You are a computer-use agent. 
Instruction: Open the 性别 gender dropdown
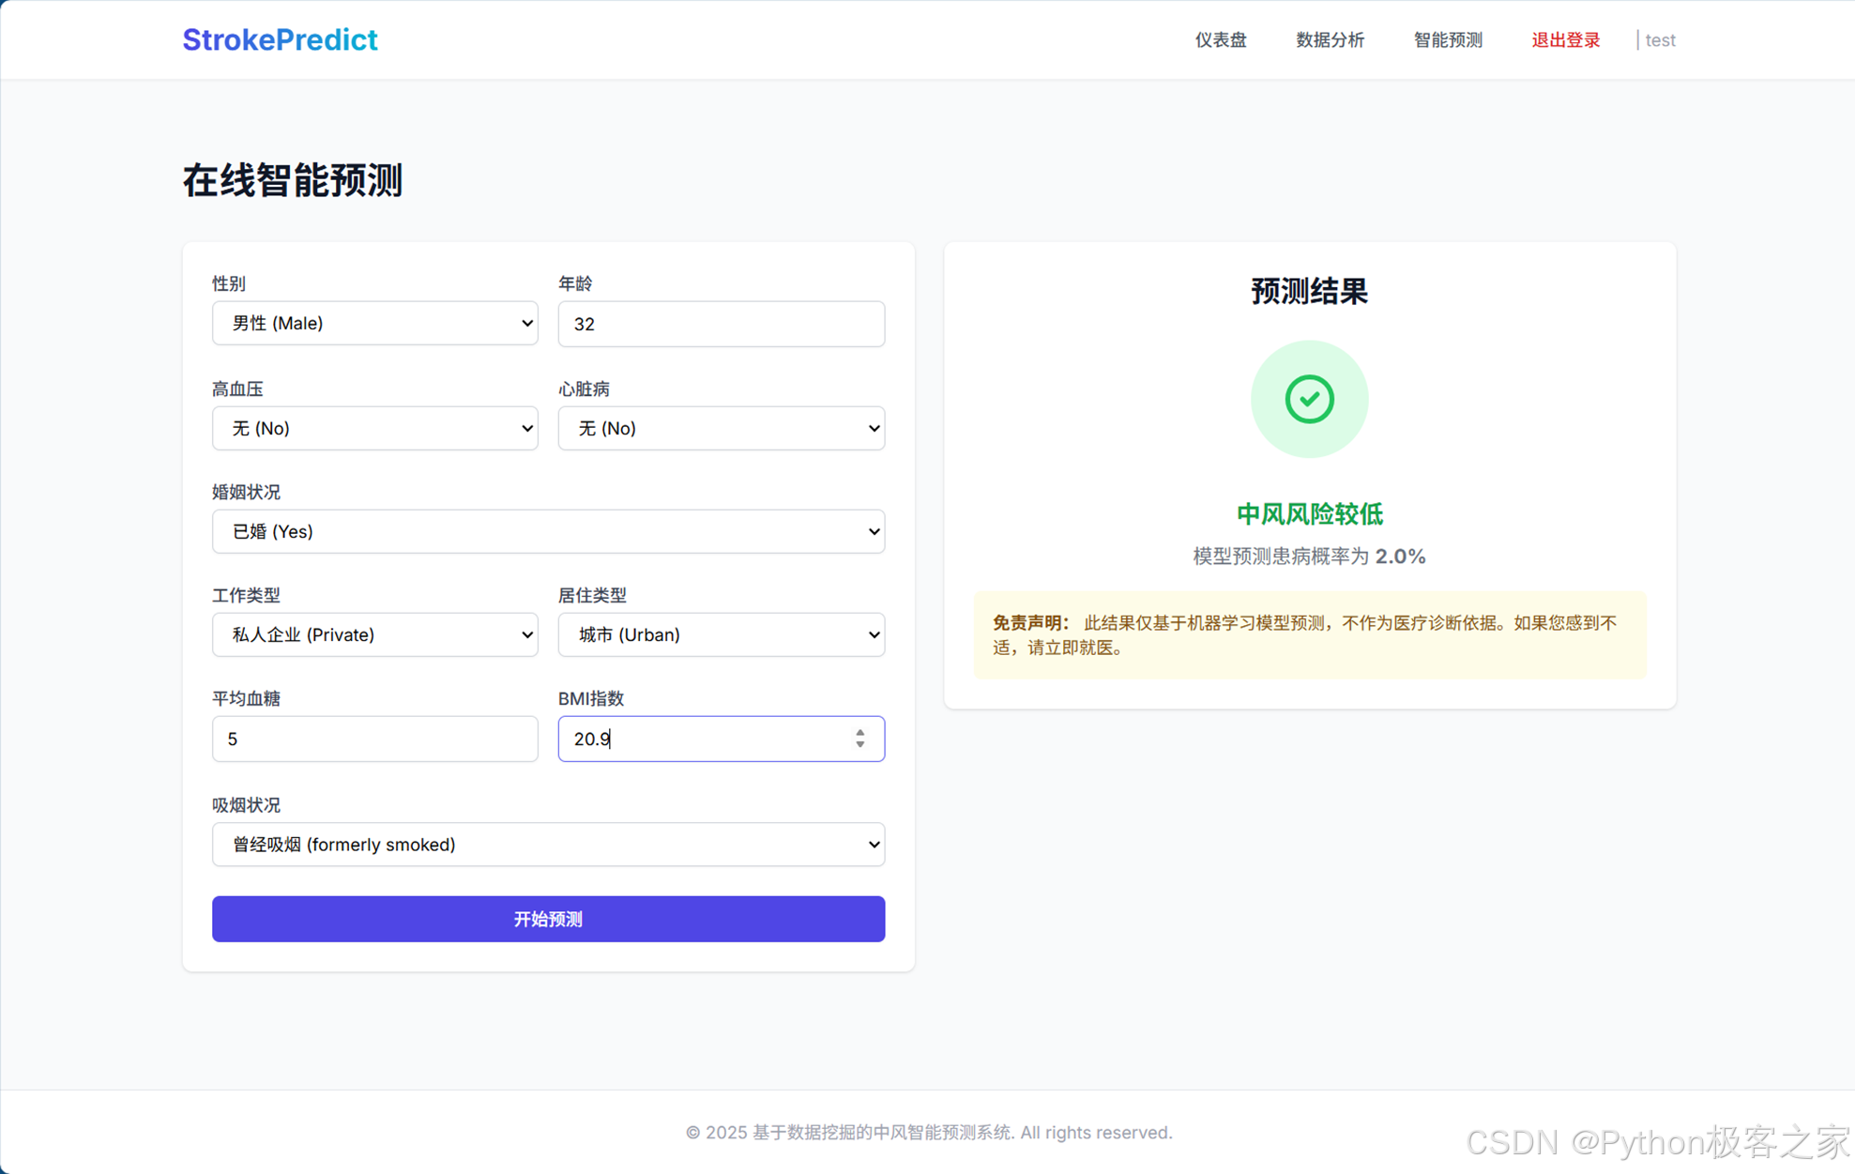[374, 323]
